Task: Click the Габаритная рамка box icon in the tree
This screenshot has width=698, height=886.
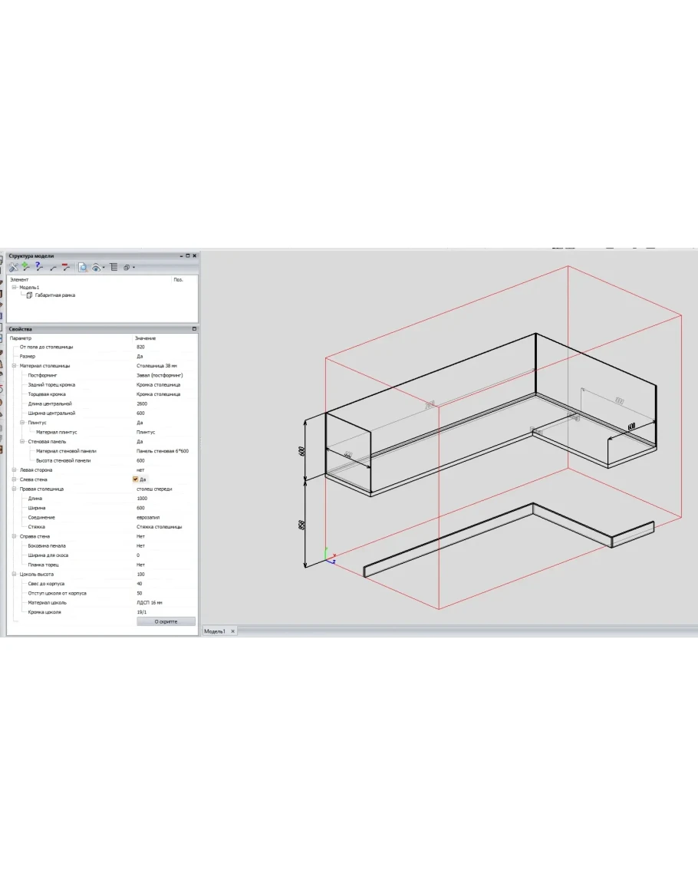Action: (29, 295)
